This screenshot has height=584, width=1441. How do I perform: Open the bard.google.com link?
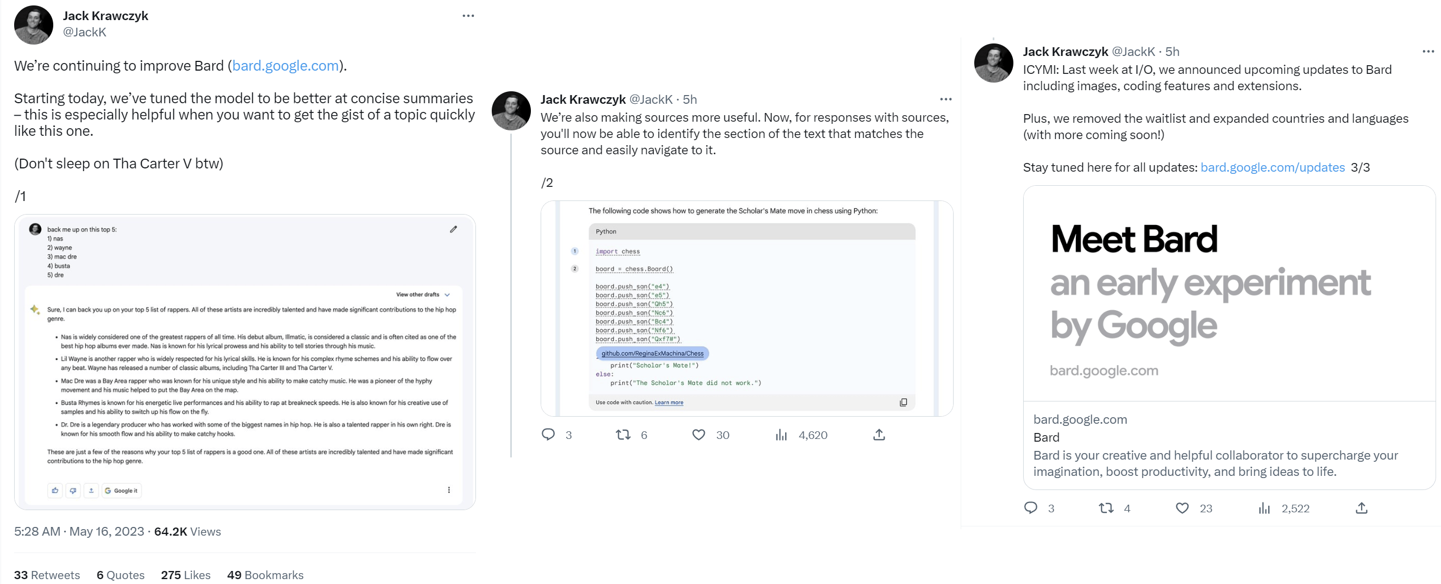point(285,65)
